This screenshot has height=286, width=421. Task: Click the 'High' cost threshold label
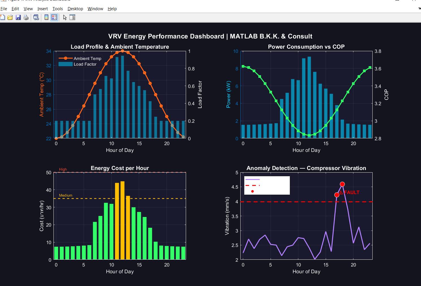click(63, 169)
